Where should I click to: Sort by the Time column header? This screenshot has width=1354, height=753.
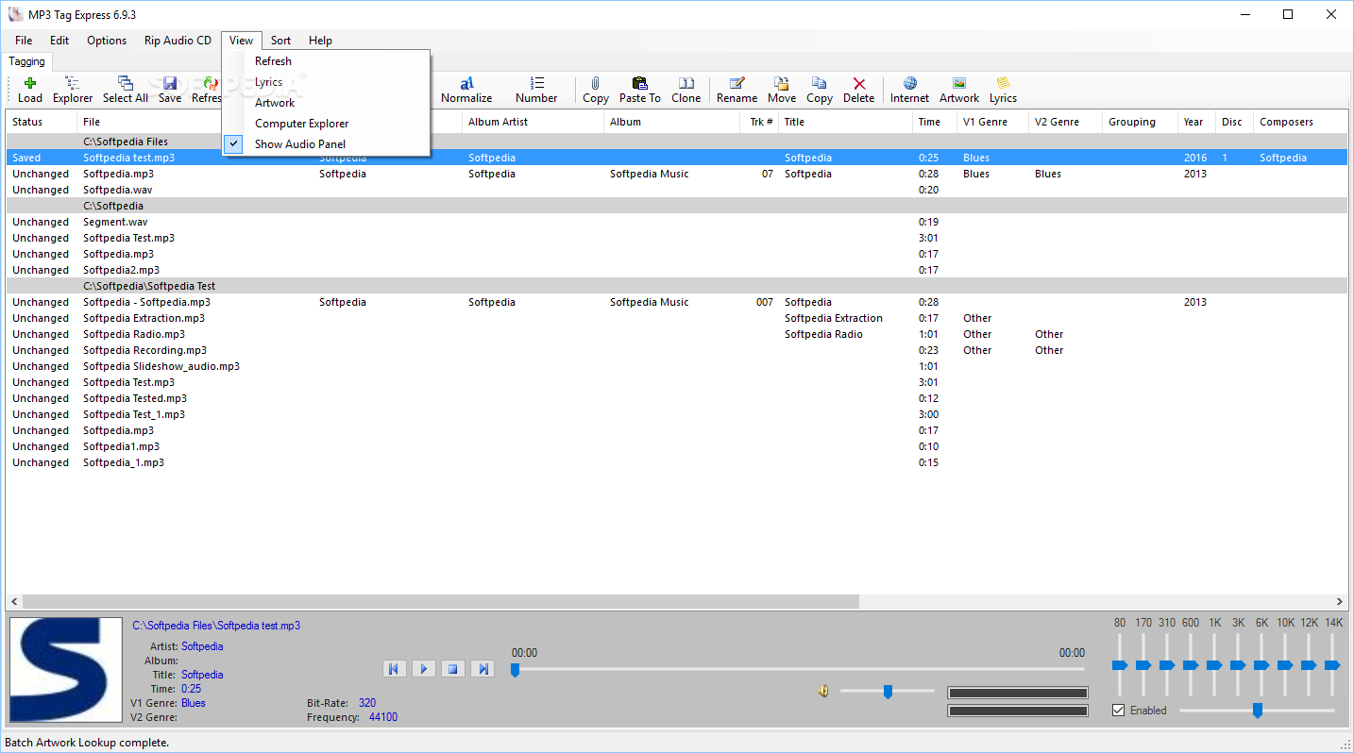point(934,122)
